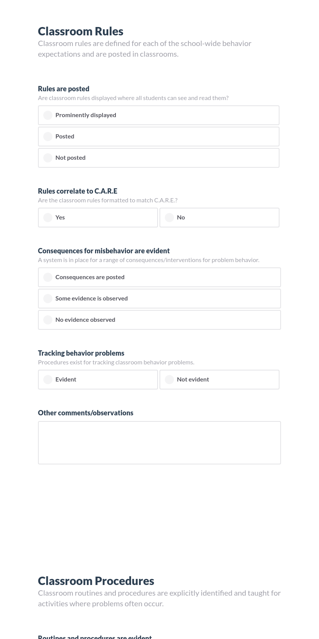This screenshot has width=319, height=639.
Task: Click inside the comments text box
Action: point(159,442)
